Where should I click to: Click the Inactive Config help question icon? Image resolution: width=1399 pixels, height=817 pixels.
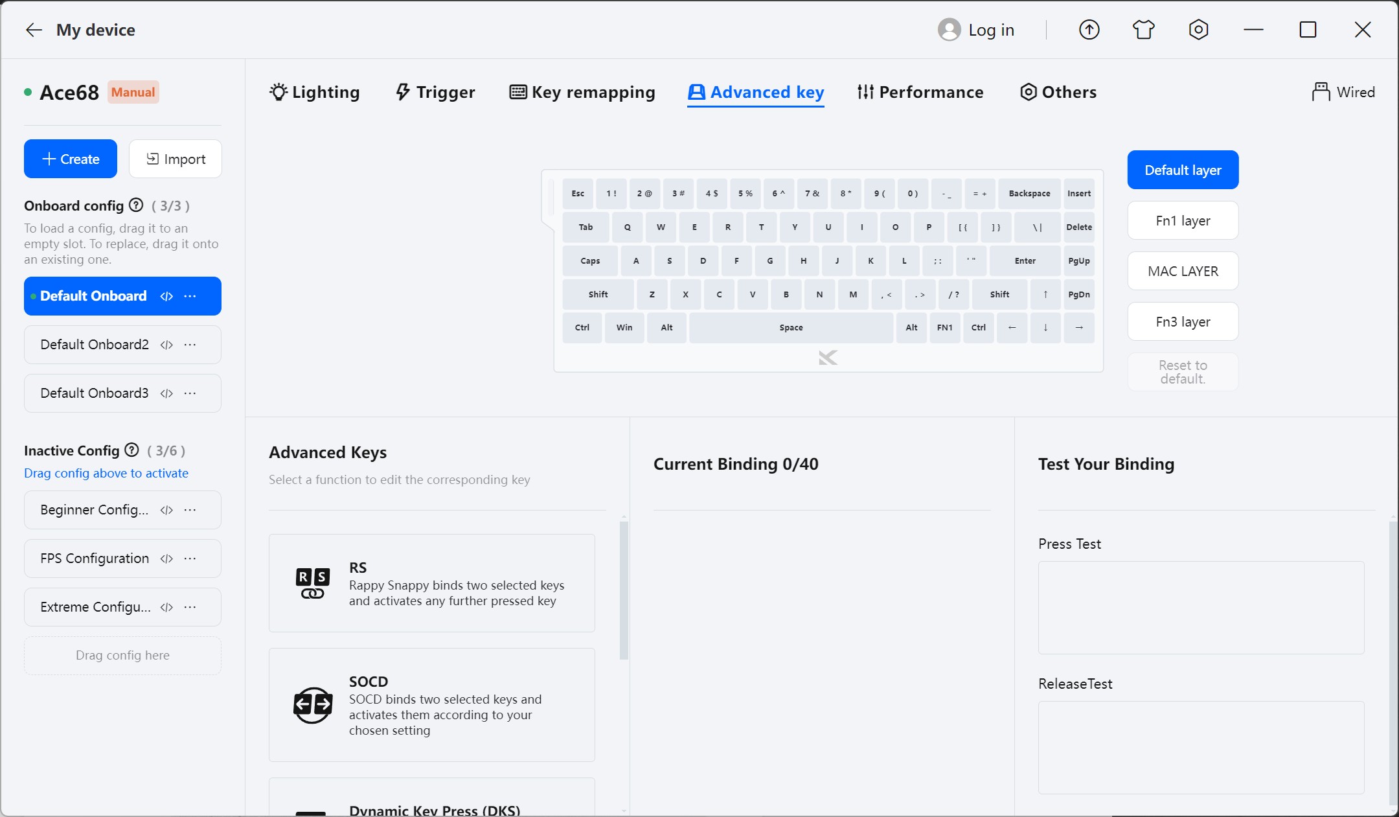pos(131,450)
